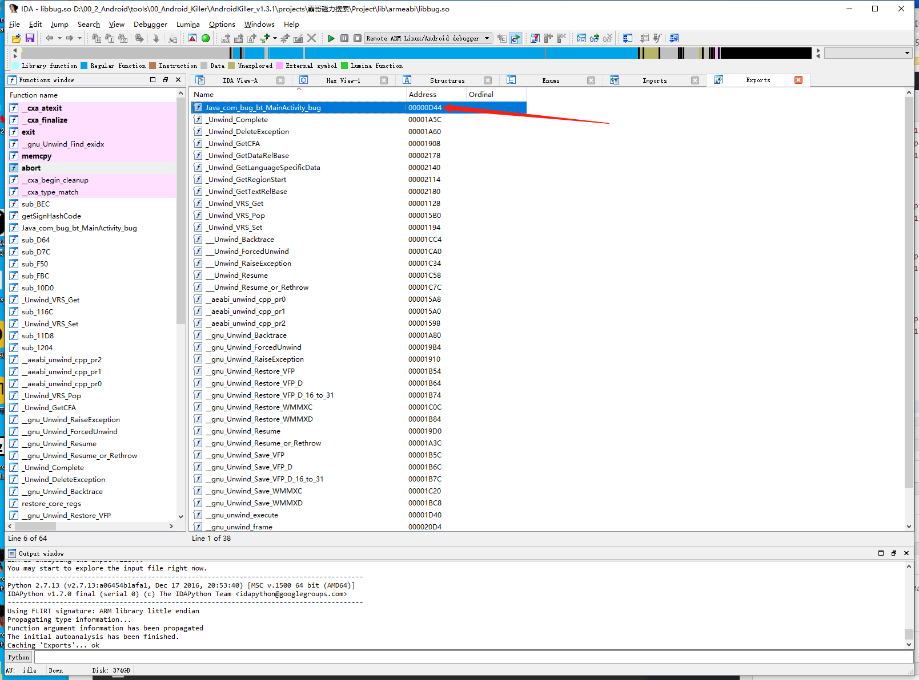
Task: Convert selection to code with the CODE icon
Action: click(225, 38)
